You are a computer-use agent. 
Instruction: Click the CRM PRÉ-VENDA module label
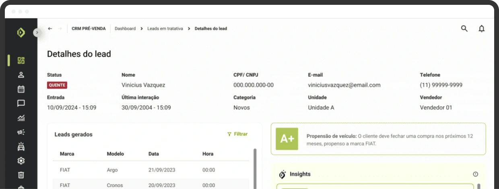pyautogui.click(x=89, y=29)
